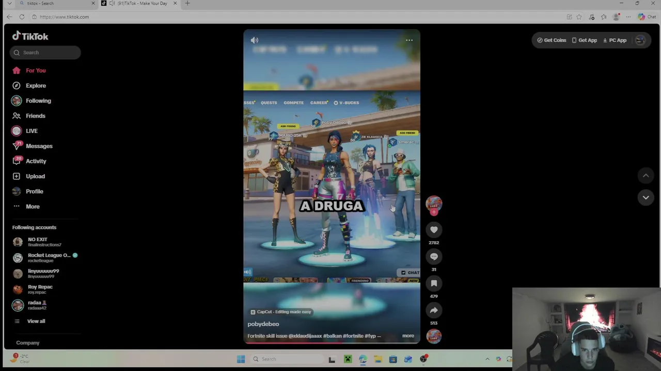Screen dimensions: 661x371
Task: Mute the video with speaker icon
Action: click(x=255, y=40)
